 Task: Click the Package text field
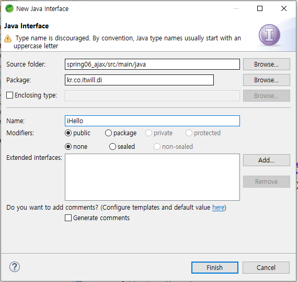click(x=139, y=80)
